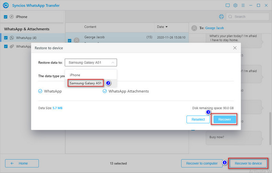Toggle the WhatsApp (4) checkbox
The height and width of the screenshot is (173, 272).
pyautogui.click(x=6, y=38)
